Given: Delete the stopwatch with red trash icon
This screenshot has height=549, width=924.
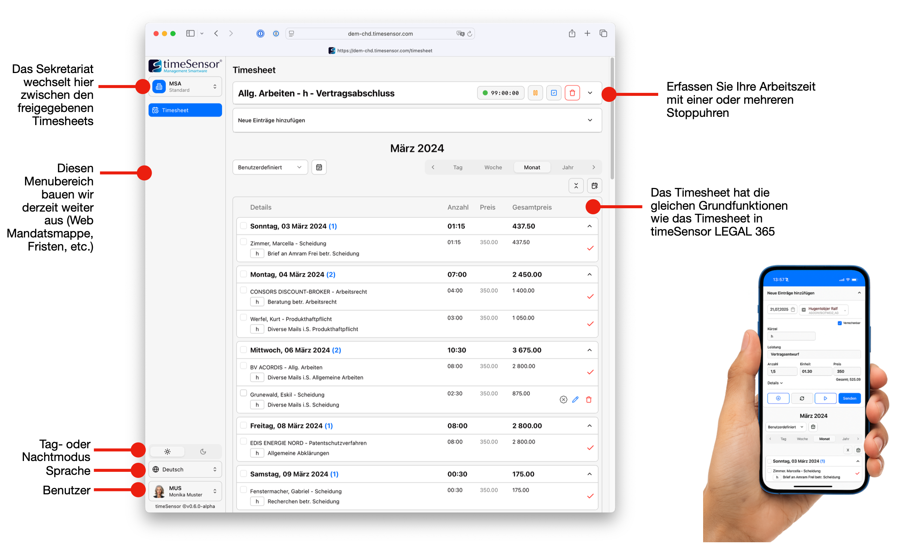Looking at the screenshot, I should click(x=572, y=93).
